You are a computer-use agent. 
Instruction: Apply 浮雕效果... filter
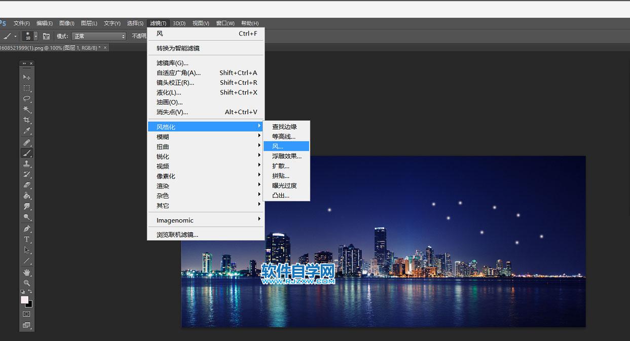(285, 156)
